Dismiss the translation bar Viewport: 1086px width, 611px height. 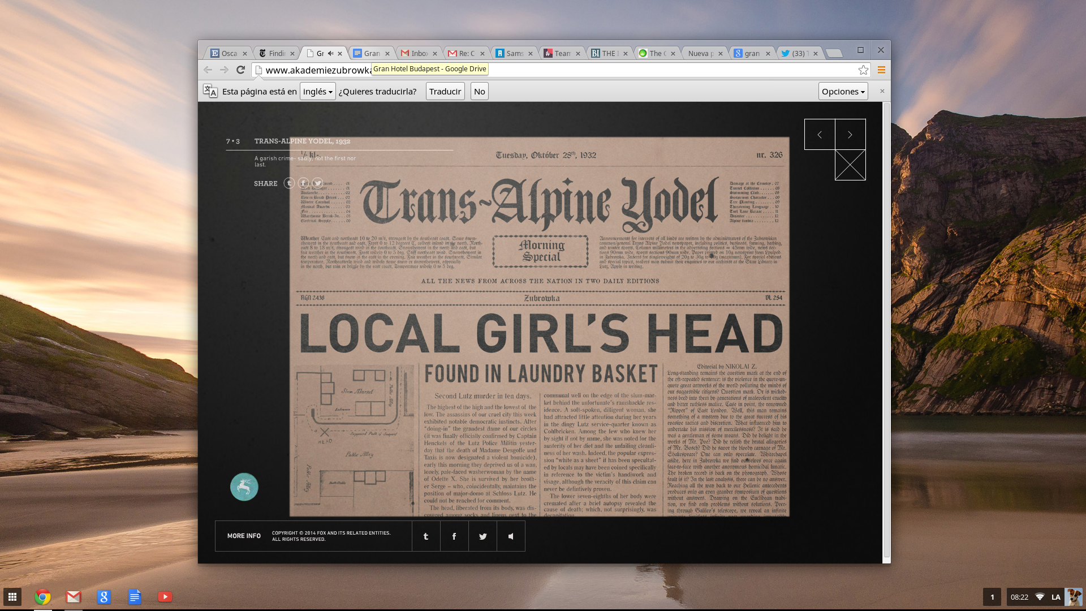pyautogui.click(x=882, y=91)
